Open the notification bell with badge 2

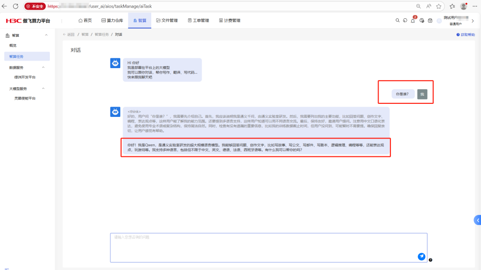click(x=413, y=21)
